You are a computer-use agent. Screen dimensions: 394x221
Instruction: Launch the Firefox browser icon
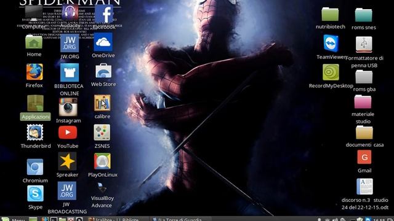[34, 72]
